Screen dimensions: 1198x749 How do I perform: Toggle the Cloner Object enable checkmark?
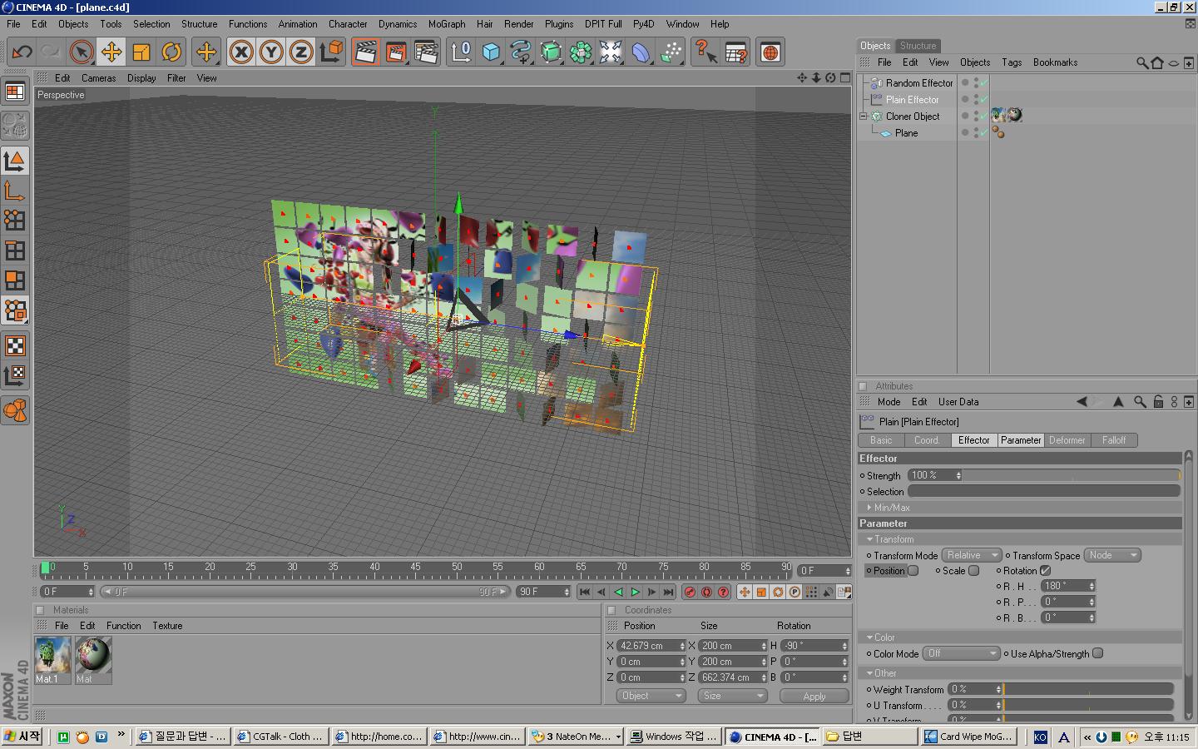click(x=983, y=116)
